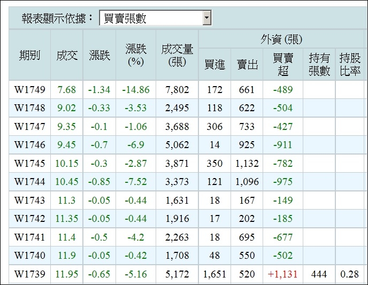
Task: Click the foreign sell value 1,096
Action: pos(247,182)
